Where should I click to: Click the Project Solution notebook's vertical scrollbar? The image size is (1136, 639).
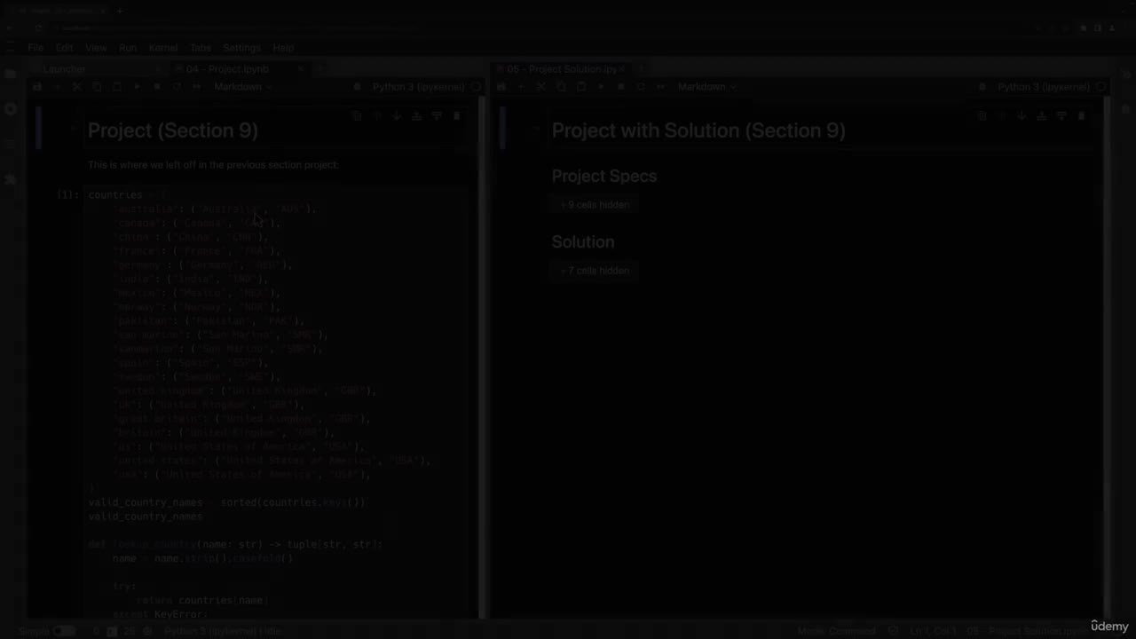[x=1108, y=357]
